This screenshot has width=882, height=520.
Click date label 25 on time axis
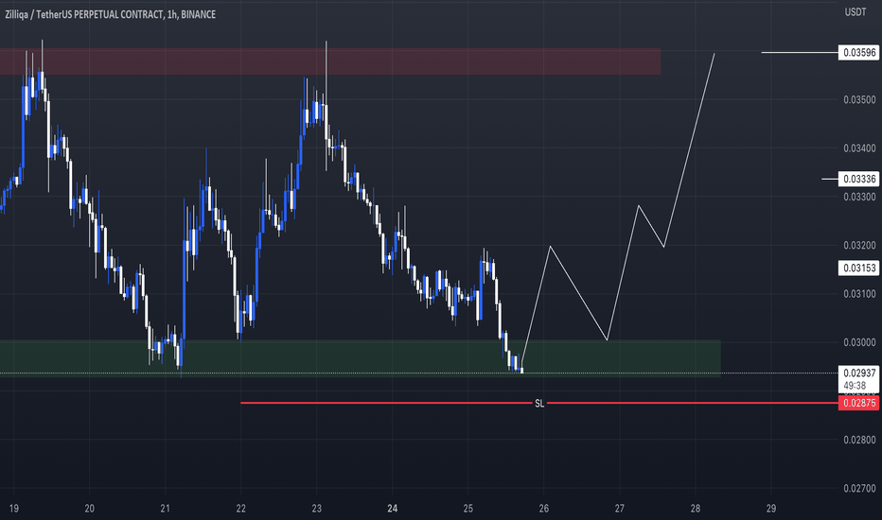pyautogui.click(x=468, y=509)
